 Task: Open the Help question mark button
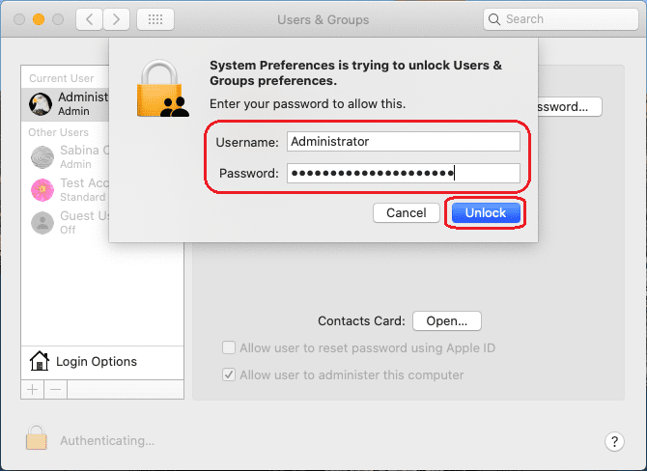click(615, 441)
